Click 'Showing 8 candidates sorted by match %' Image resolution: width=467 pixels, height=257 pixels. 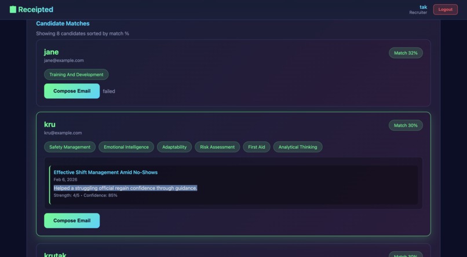(x=82, y=34)
